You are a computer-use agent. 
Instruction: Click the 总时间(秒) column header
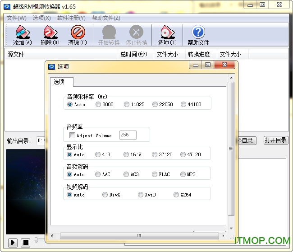[136, 54]
